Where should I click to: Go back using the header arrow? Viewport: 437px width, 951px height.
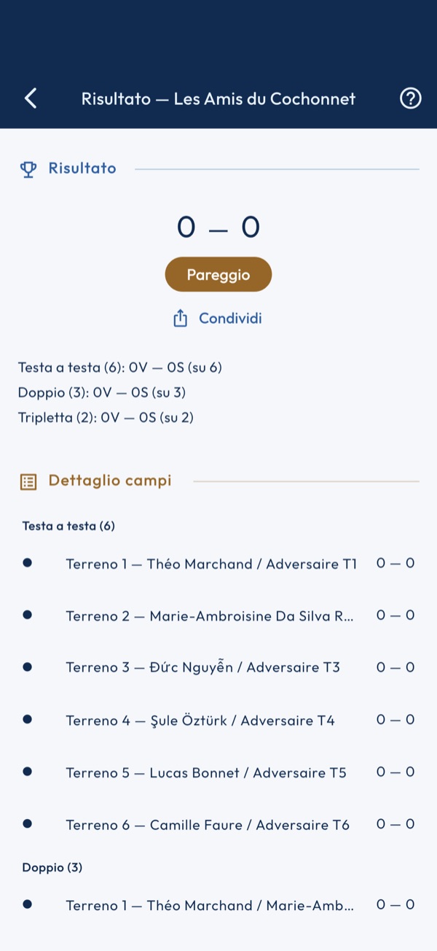point(31,98)
